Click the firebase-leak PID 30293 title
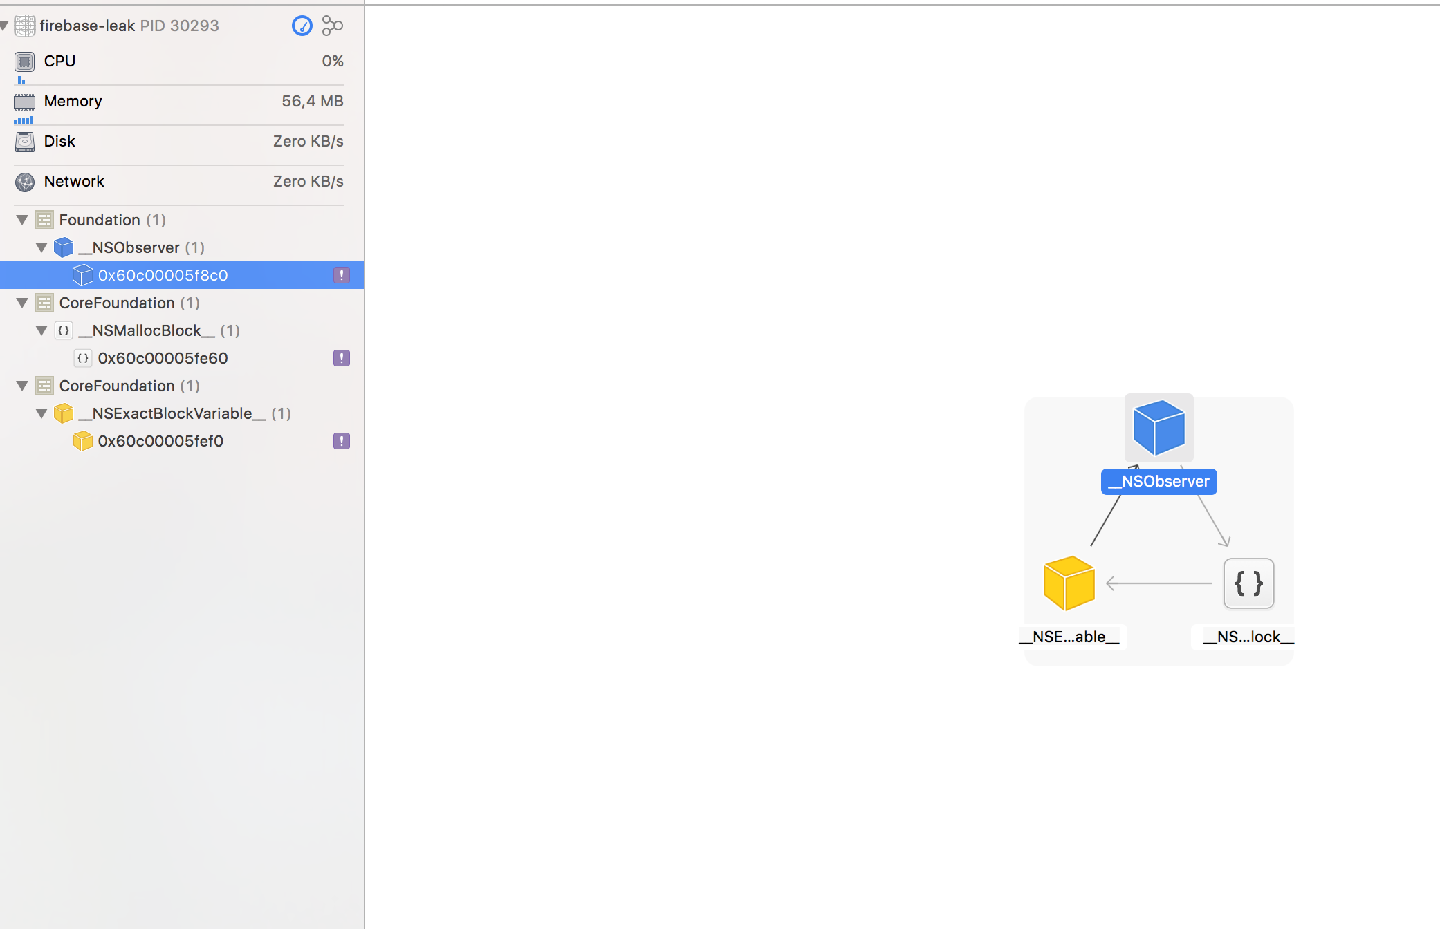The height and width of the screenshot is (929, 1440). pyautogui.click(x=129, y=26)
